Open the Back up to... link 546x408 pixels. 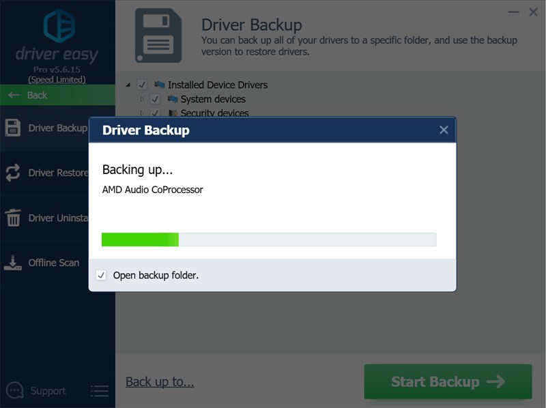click(x=160, y=382)
